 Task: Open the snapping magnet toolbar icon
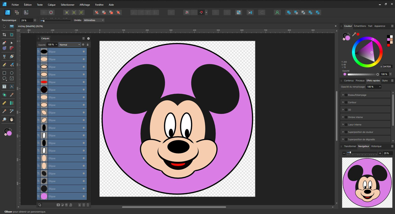point(201,12)
